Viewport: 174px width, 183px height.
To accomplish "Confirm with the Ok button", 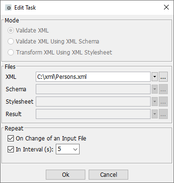I will tap(65, 174).
